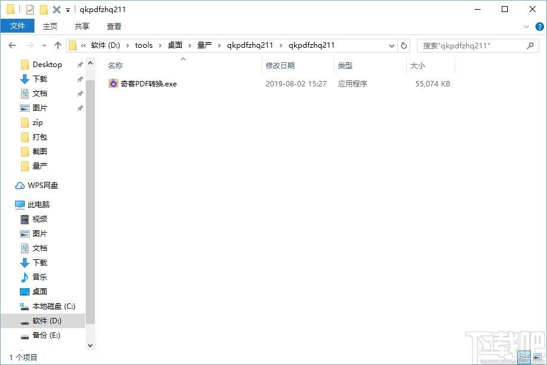Switch to details view icon in status bar
547x365 pixels.
(525, 357)
